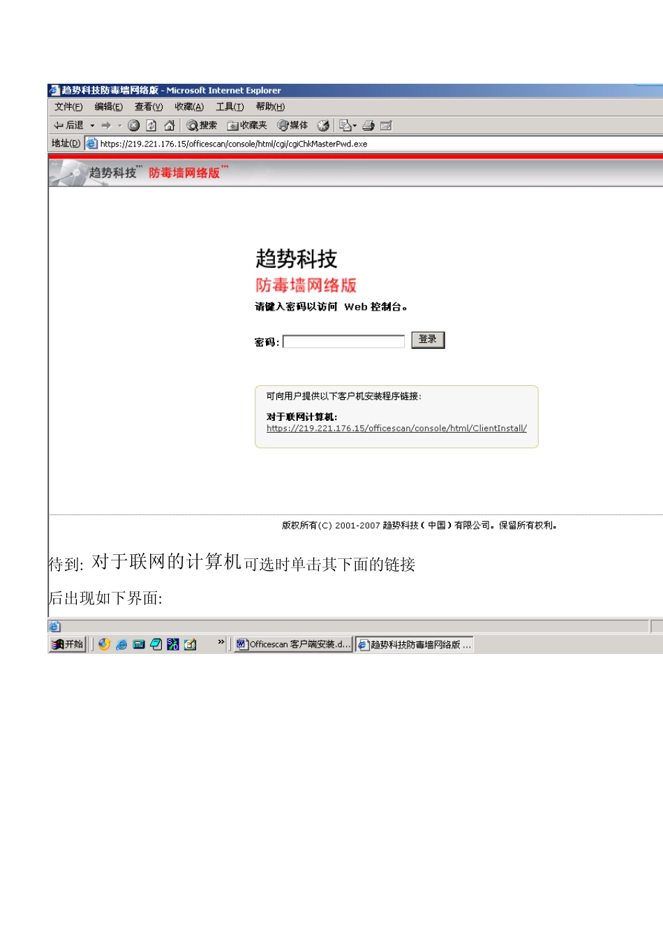Click the 版权所有 copyright footer text

pyautogui.click(x=419, y=526)
